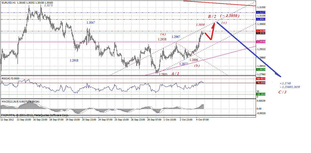Select the red (c) wave label
Screen dimensions: 311x153
click(224, 23)
